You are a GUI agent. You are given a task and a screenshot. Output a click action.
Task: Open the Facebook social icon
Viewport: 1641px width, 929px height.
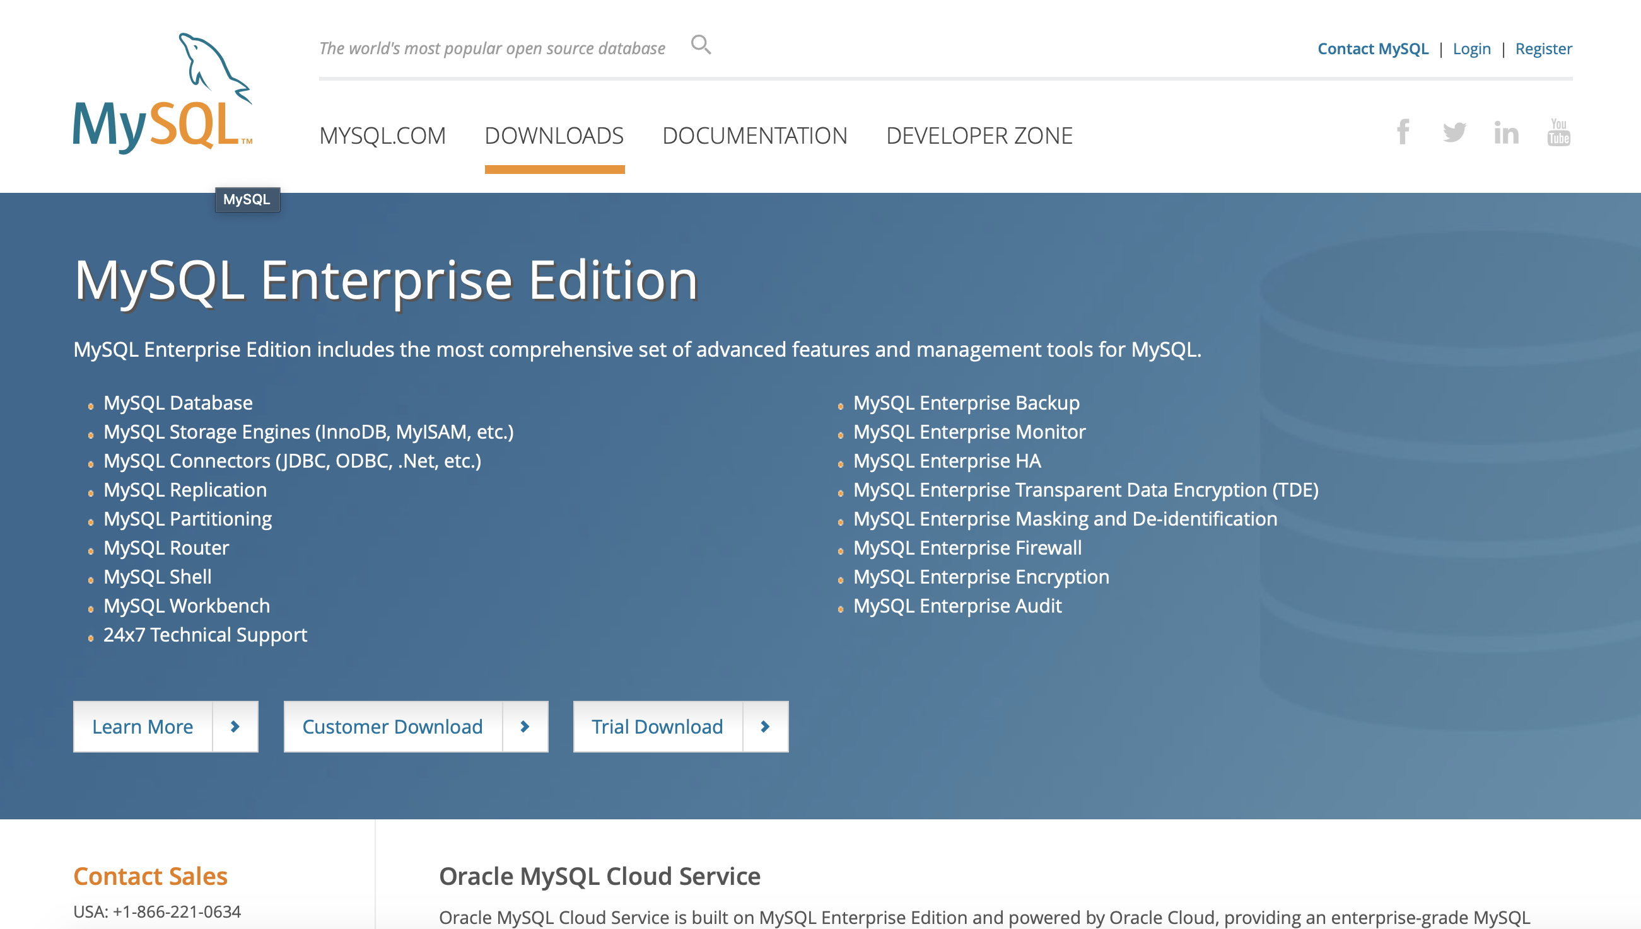1402,132
